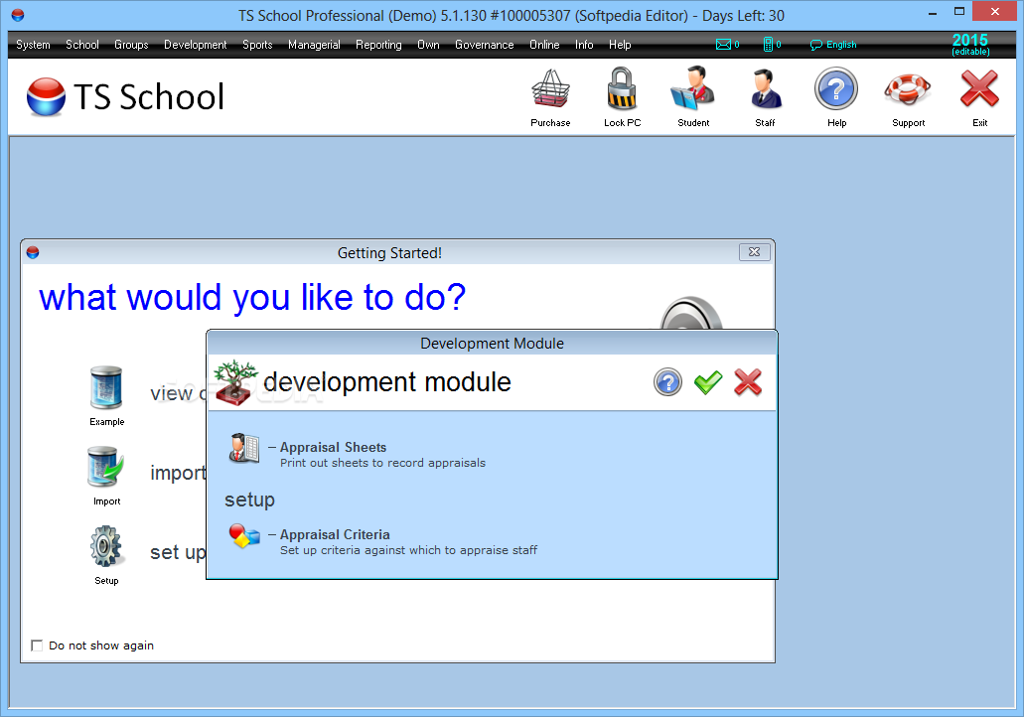Open the System menu

point(34,45)
